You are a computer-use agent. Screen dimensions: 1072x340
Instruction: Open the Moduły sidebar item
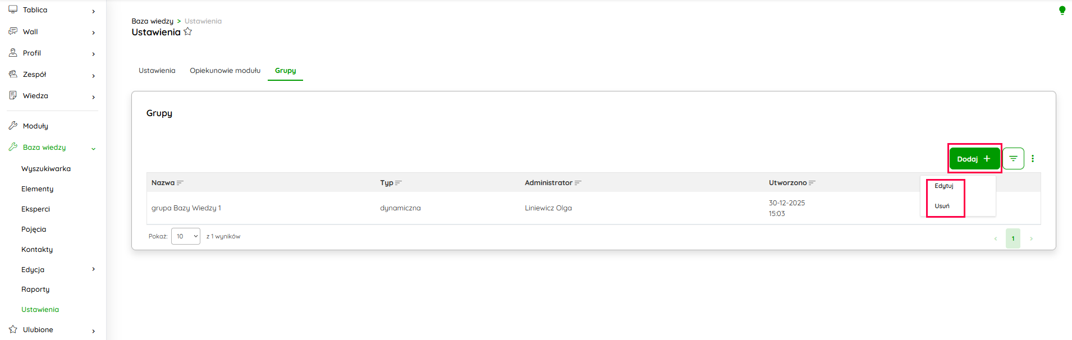click(x=35, y=126)
